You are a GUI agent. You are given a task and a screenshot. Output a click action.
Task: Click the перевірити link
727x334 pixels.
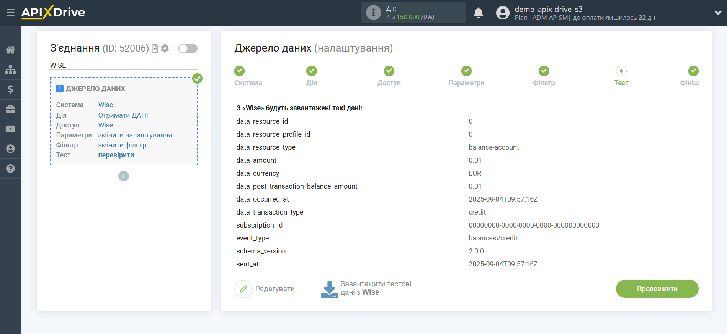pos(116,155)
